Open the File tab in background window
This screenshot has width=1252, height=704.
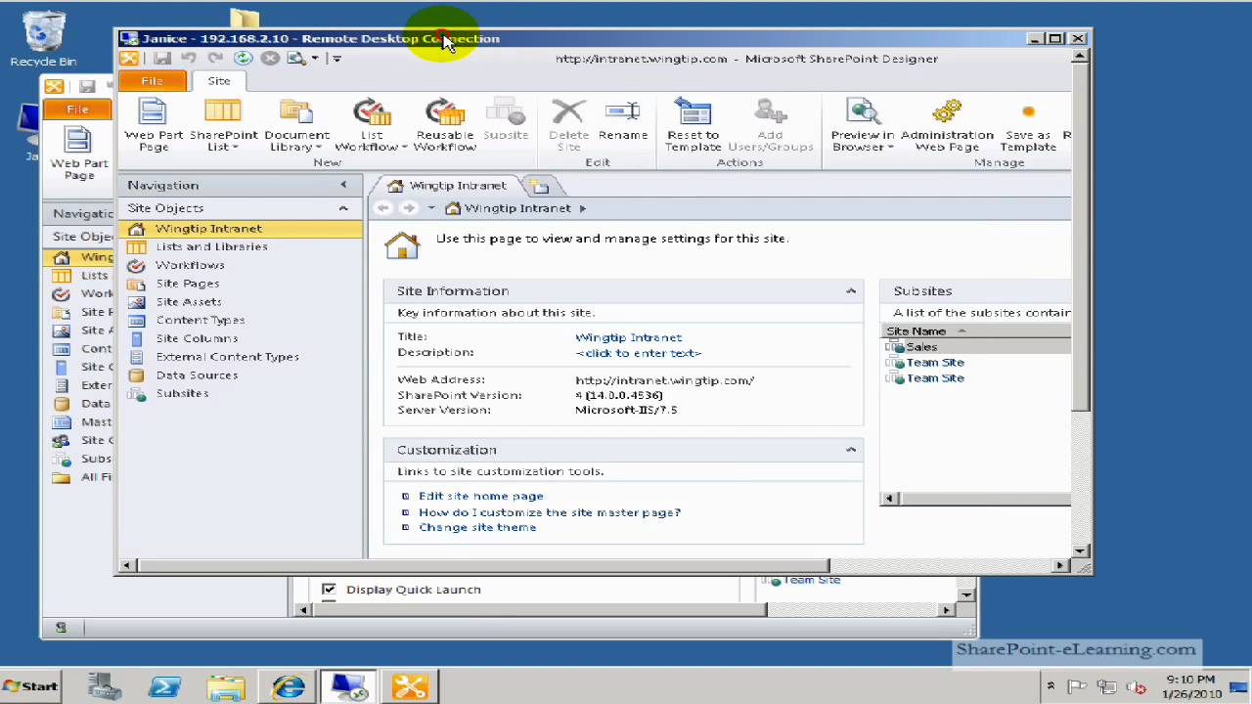pos(77,110)
